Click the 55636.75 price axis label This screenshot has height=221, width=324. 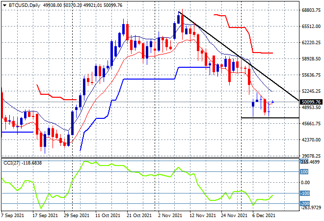(x=311, y=75)
